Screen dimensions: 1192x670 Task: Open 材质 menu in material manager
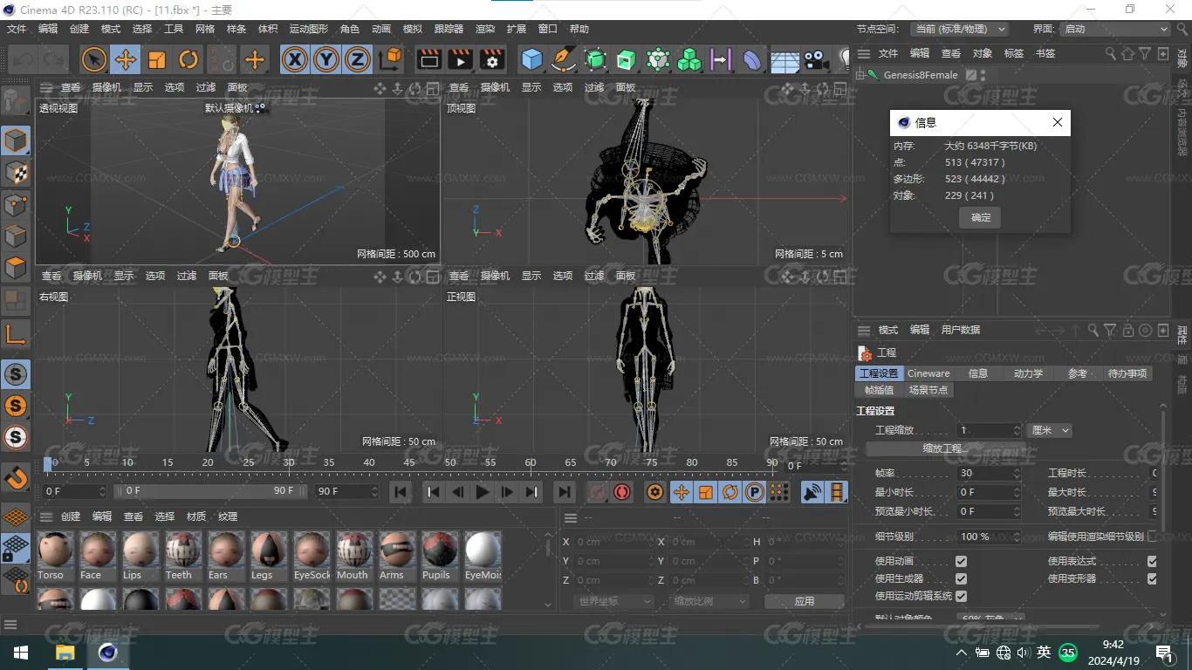pos(196,516)
